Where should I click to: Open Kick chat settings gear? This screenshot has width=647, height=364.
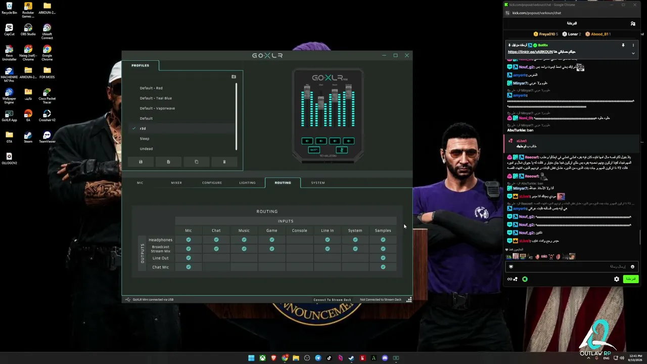tap(617, 279)
